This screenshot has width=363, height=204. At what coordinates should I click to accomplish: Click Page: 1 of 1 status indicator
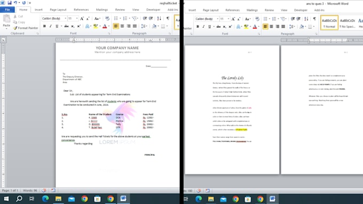tap(10, 190)
